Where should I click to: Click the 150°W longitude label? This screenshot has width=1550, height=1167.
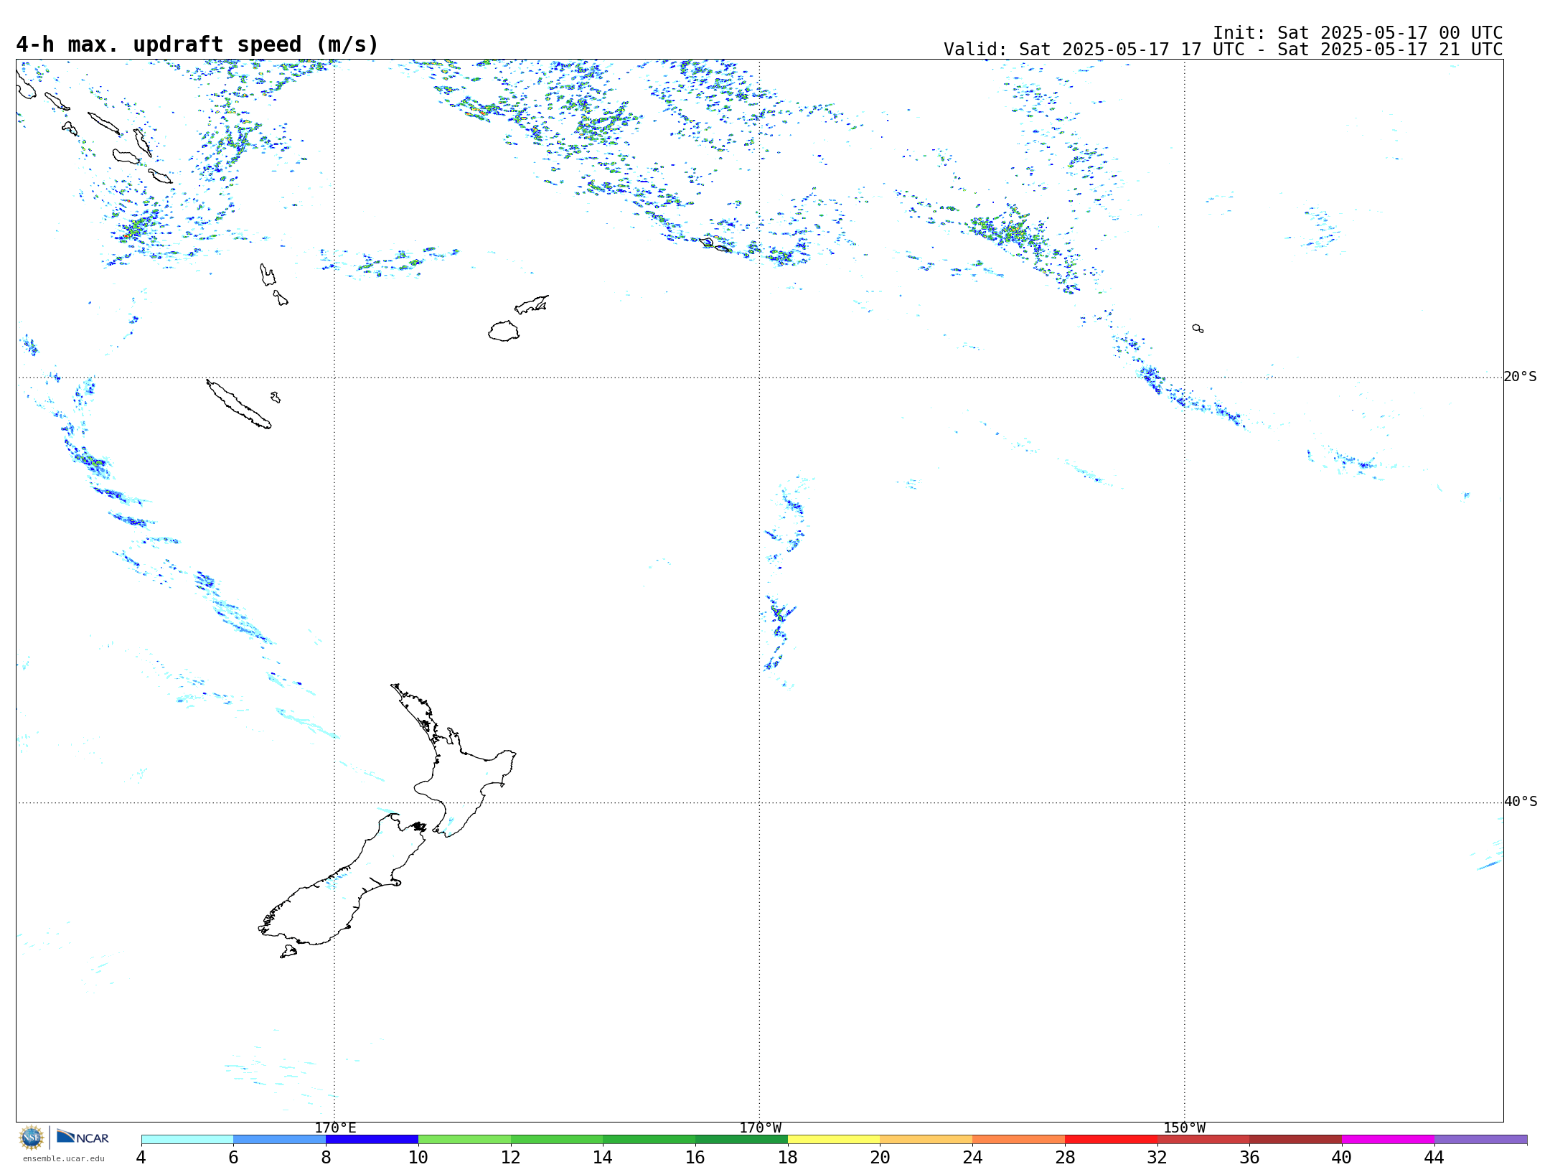[1184, 1128]
